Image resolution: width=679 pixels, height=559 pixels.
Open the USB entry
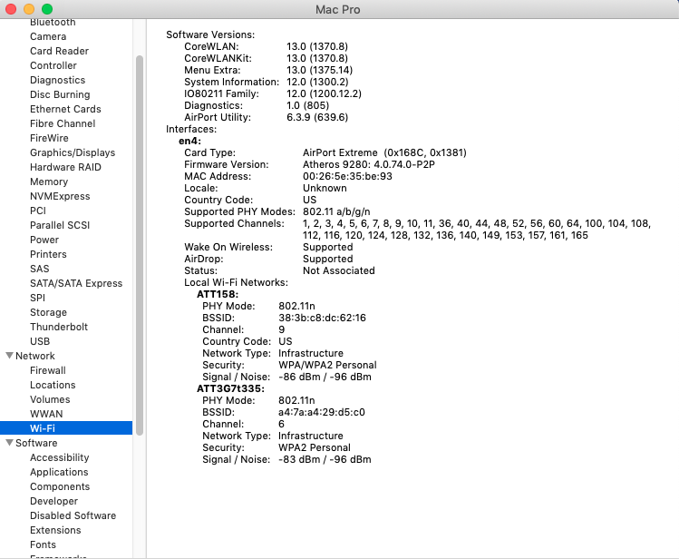[40, 341]
